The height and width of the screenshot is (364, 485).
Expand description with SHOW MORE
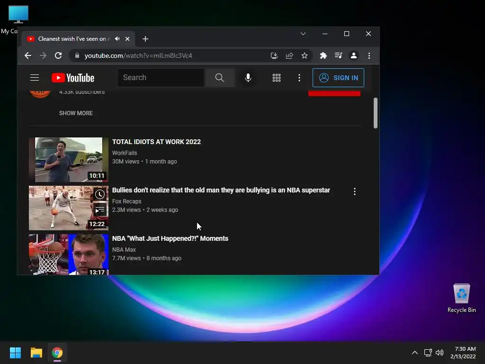(x=76, y=113)
